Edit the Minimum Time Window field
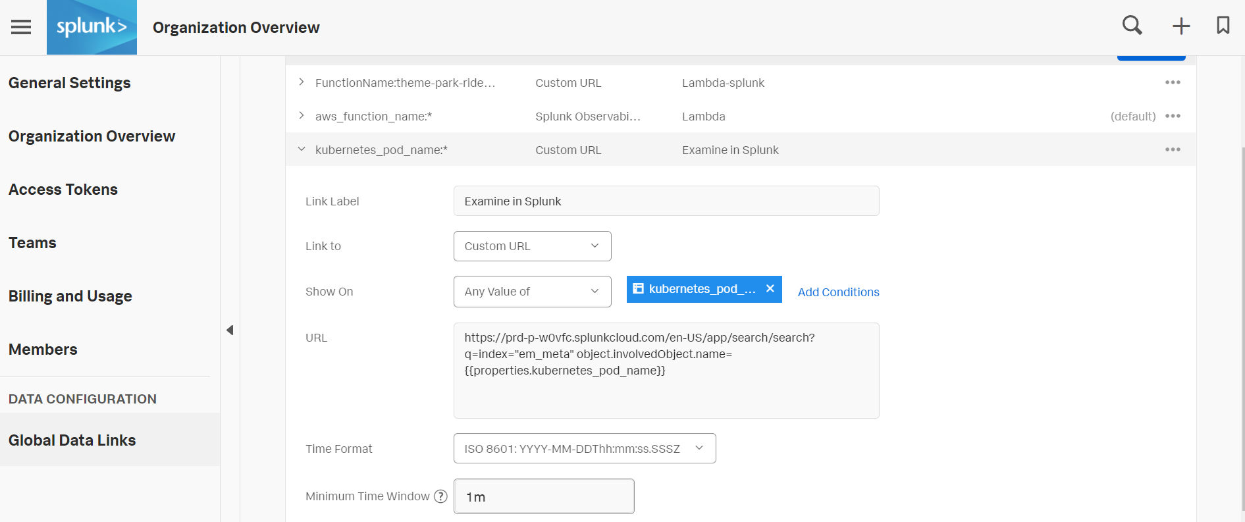The width and height of the screenshot is (1245, 522). (544, 496)
